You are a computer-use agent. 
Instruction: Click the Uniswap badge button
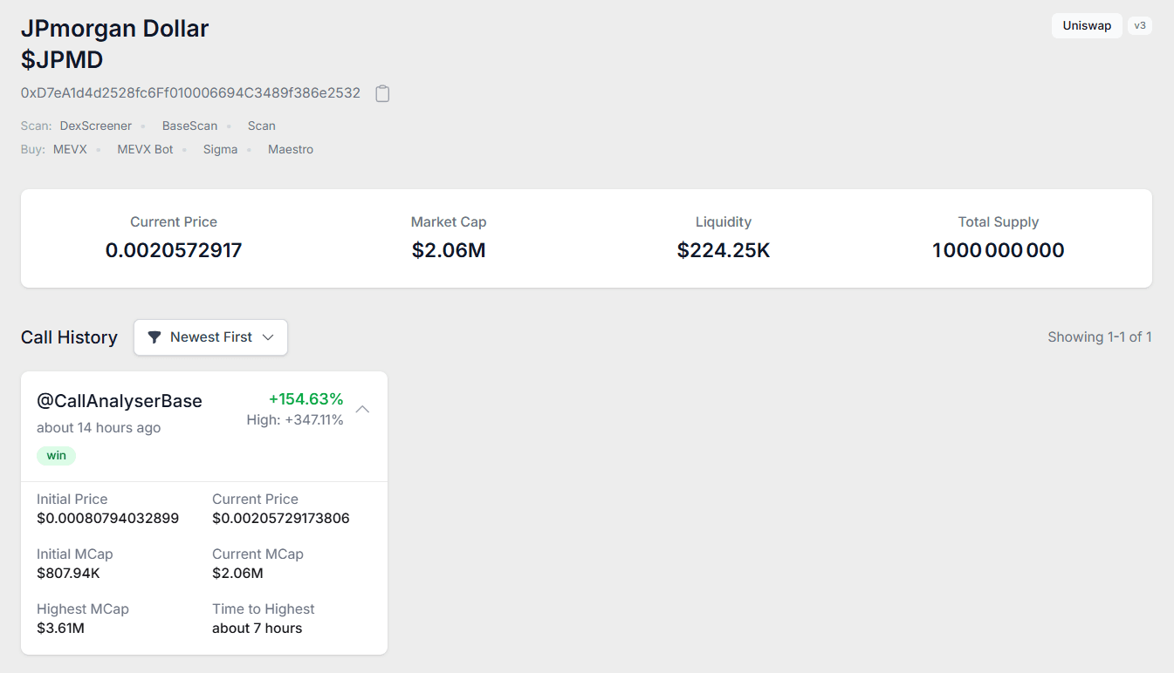(1087, 25)
